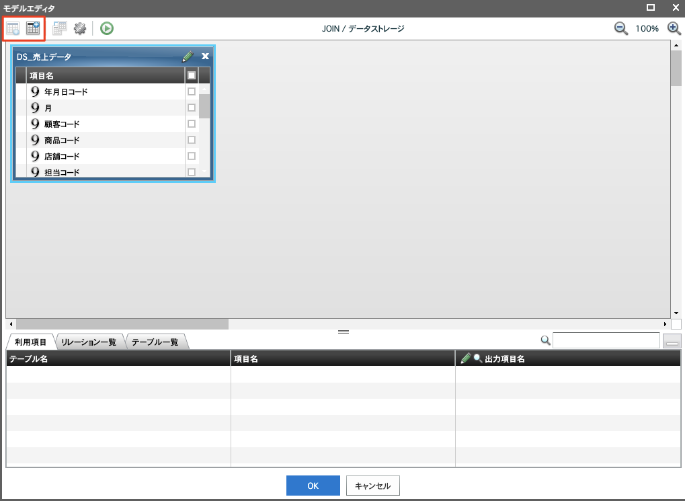Click the canvas horizontal scrollbar right arrow
This screenshot has width=685, height=501.
(x=665, y=324)
